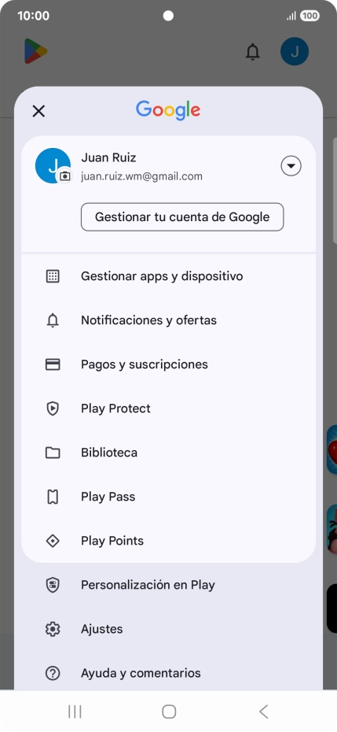Open the Play Points diamond icon
Image resolution: width=337 pixels, height=732 pixels.
(x=53, y=541)
